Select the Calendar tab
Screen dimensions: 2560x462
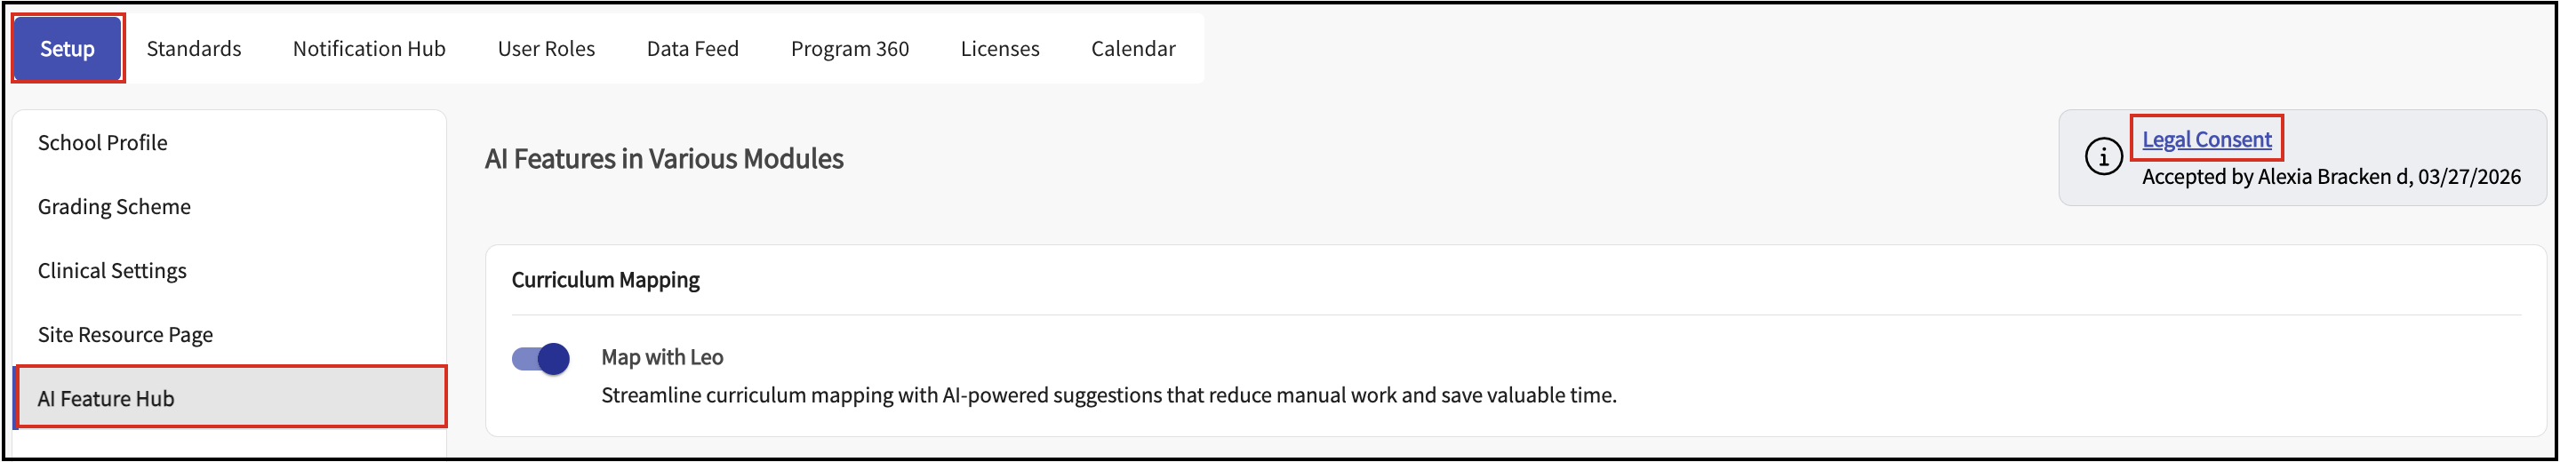[1132, 49]
